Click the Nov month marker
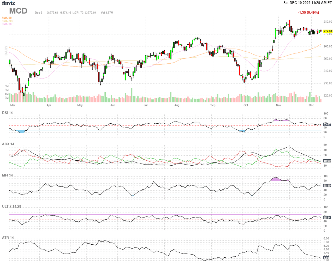334x266 pixels. click(x=279, y=105)
